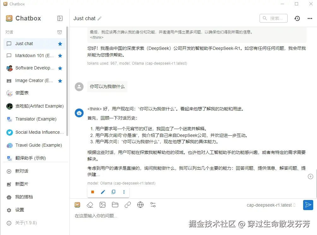This screenshot has width=317, height=235.
Task: Maximize the Chatbox window
Action: (x=296, y=4)
